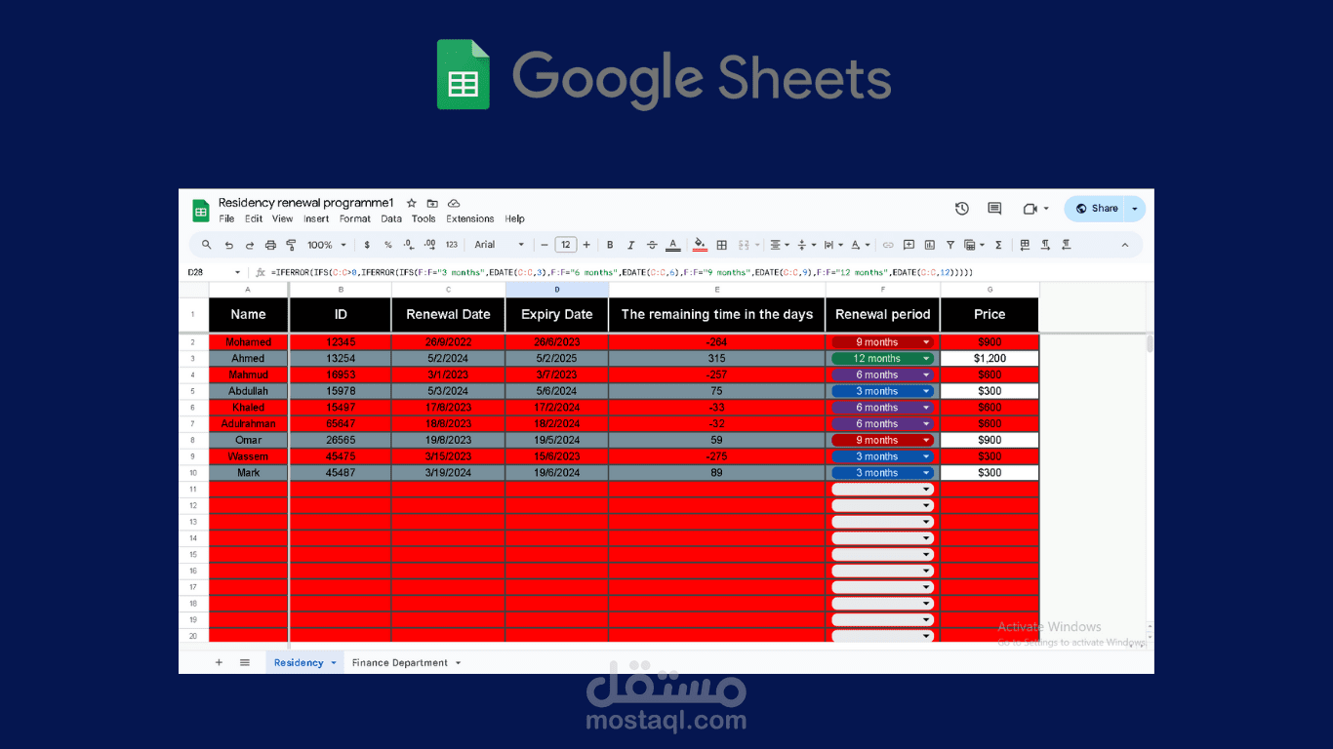Open the Insert menu
1333x749 pixels.
coord(316,219)
